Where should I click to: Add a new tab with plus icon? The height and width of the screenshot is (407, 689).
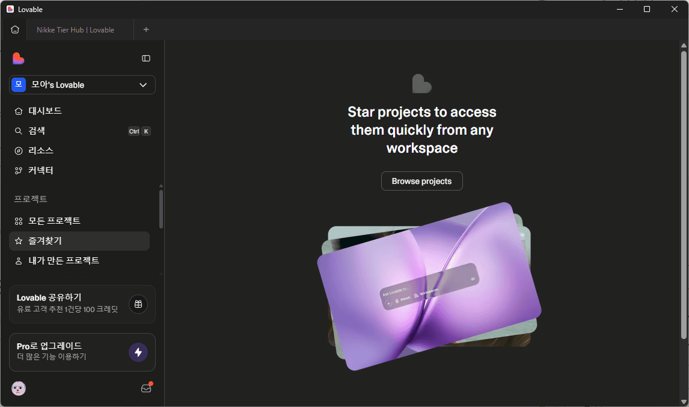(146, 29)
